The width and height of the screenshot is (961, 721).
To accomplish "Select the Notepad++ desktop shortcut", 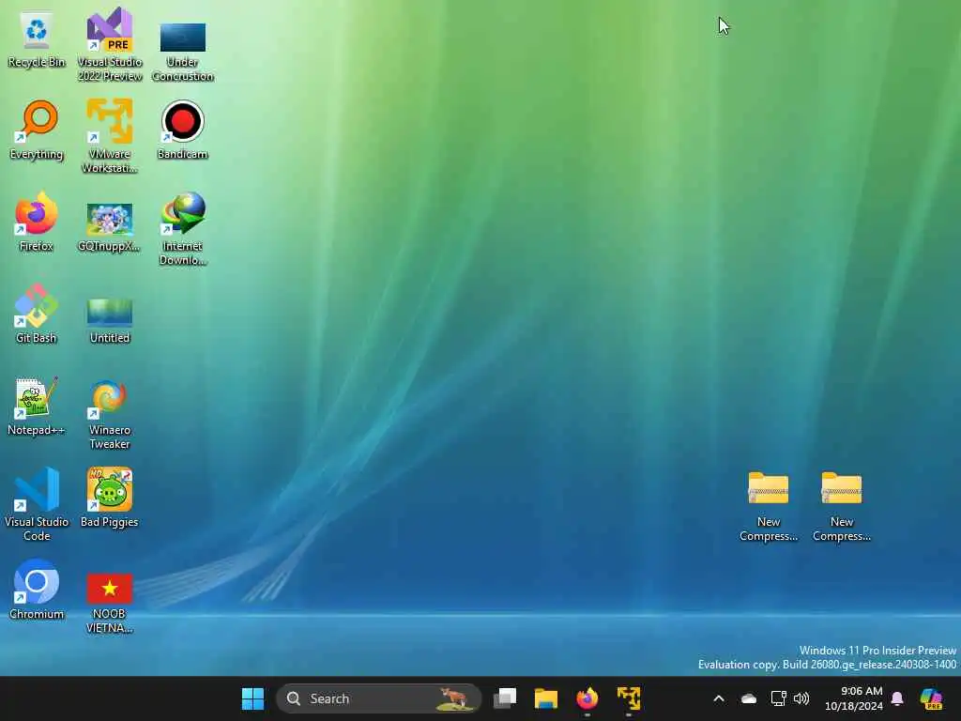I will coord(37,406).
